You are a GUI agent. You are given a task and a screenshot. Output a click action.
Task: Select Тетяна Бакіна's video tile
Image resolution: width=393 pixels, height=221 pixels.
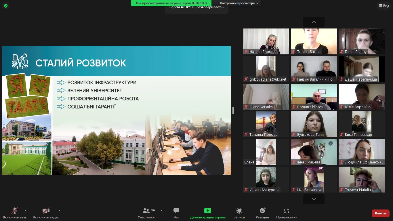coord(314,41)
